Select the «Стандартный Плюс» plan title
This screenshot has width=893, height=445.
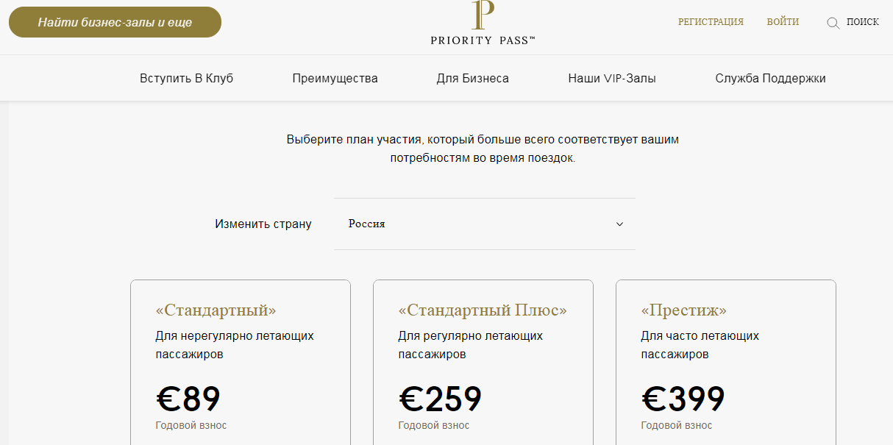[483, 310]
